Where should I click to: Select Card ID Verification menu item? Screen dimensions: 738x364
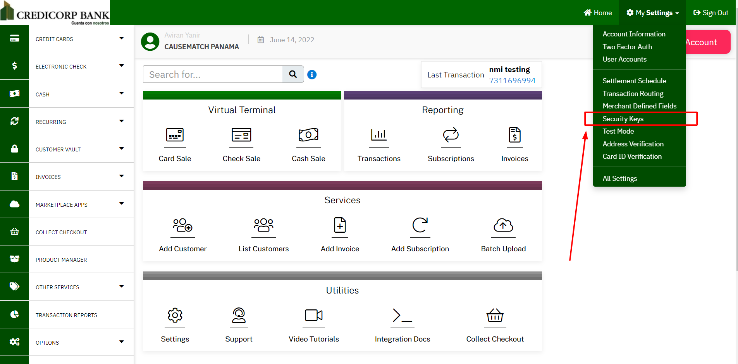pyautogui.click(x=632, y=156)
